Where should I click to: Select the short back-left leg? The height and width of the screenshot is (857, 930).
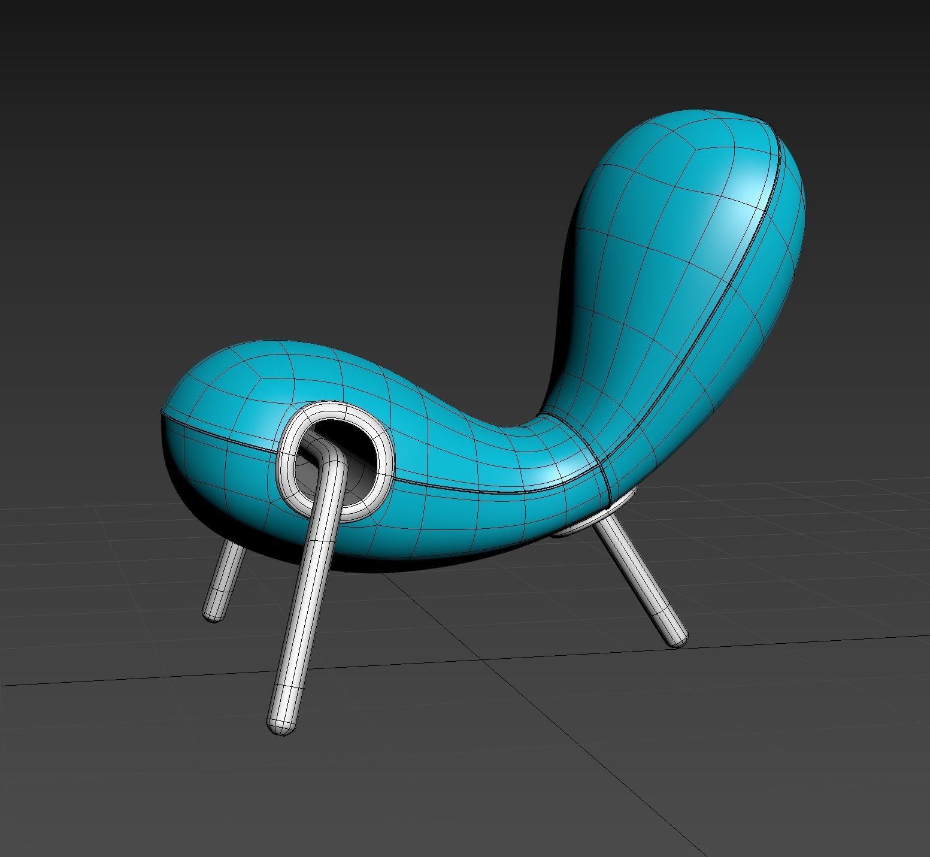point(225,581)
